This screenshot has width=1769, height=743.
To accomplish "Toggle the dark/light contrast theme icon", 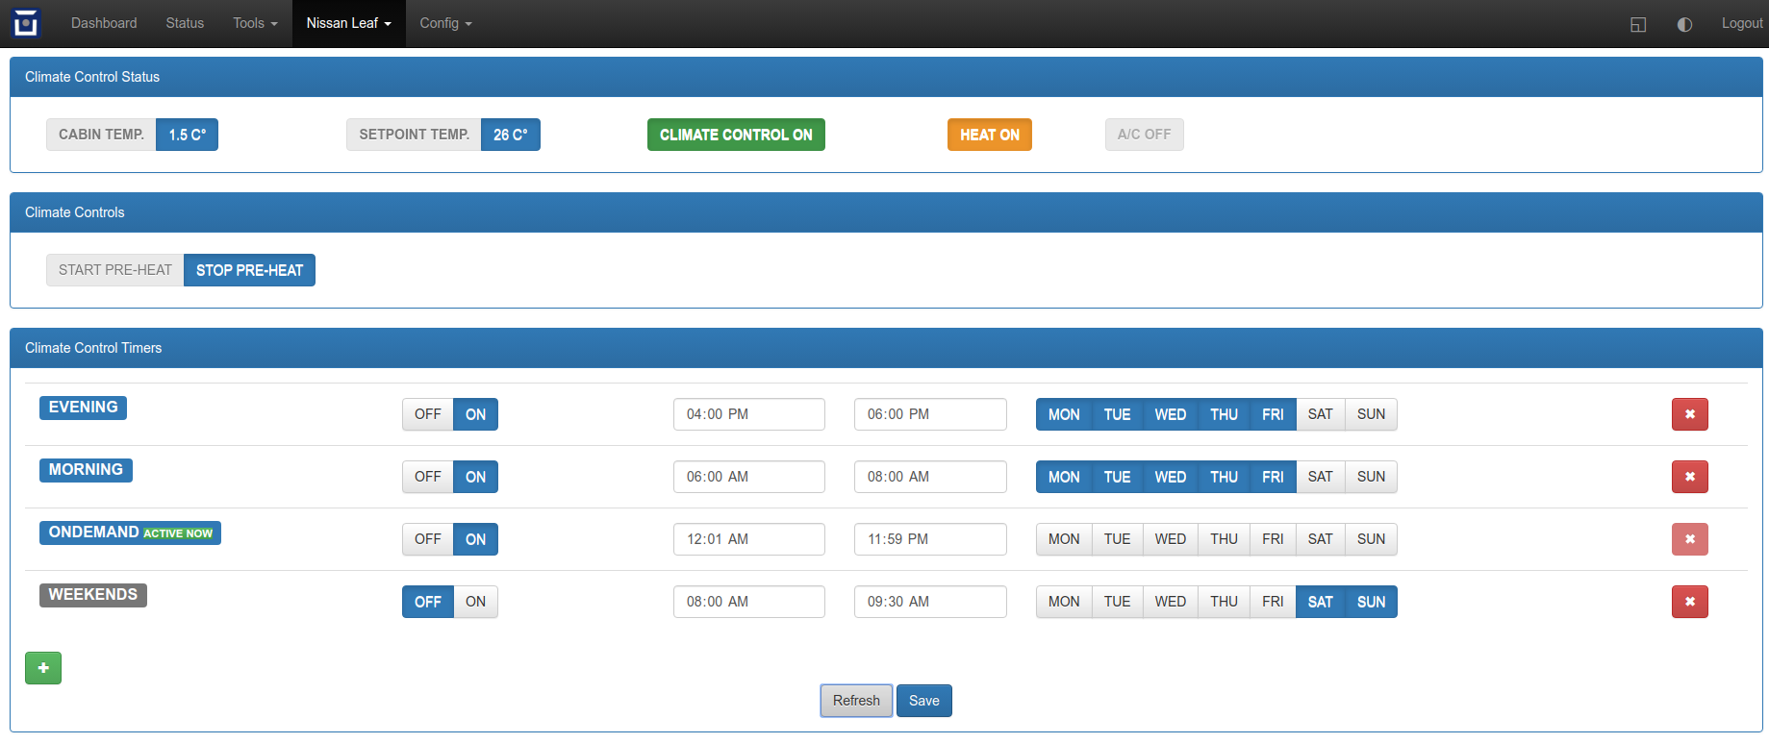I will click(1684, 24).
